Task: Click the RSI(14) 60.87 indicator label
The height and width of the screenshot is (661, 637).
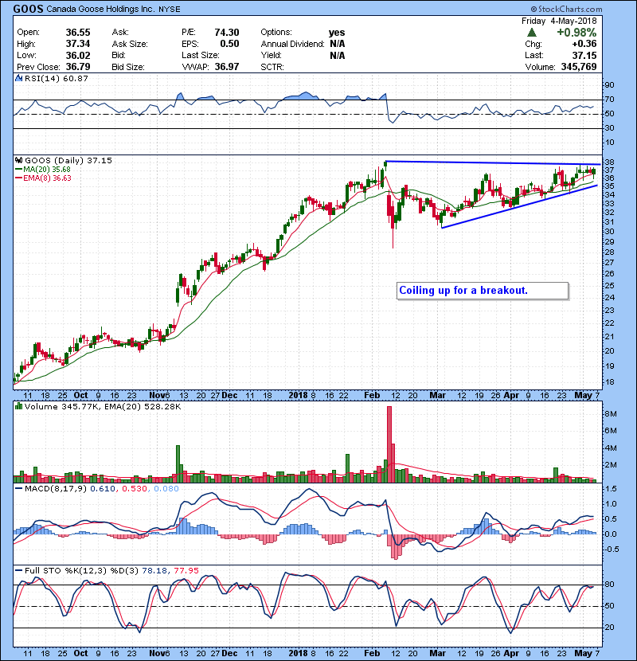Action: pos(57,78)
